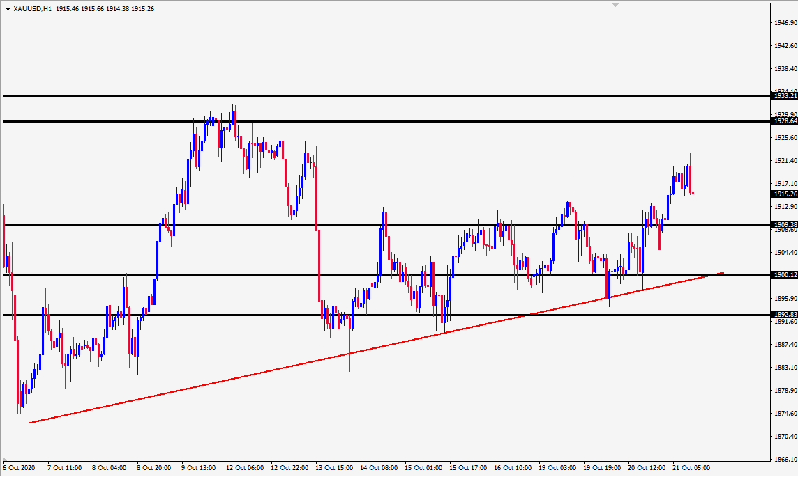Click the 1921.40 price scale value
Viewport: 798px width, 477px height.
tap(785, 161)
